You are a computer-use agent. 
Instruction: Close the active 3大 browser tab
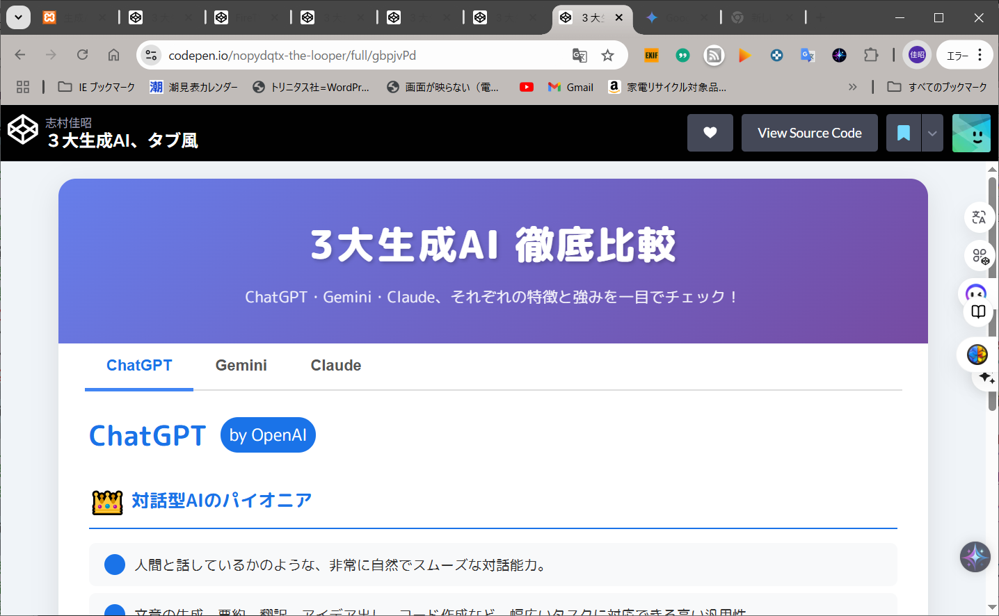coord(619,17)
